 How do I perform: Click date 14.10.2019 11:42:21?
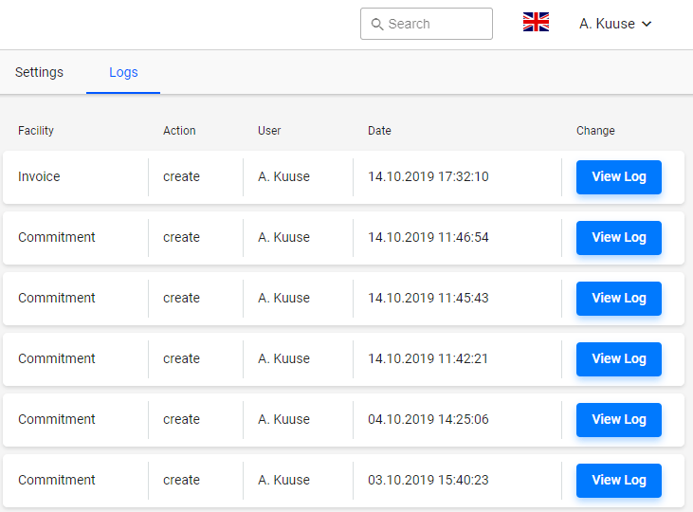[x=428, y=358]
